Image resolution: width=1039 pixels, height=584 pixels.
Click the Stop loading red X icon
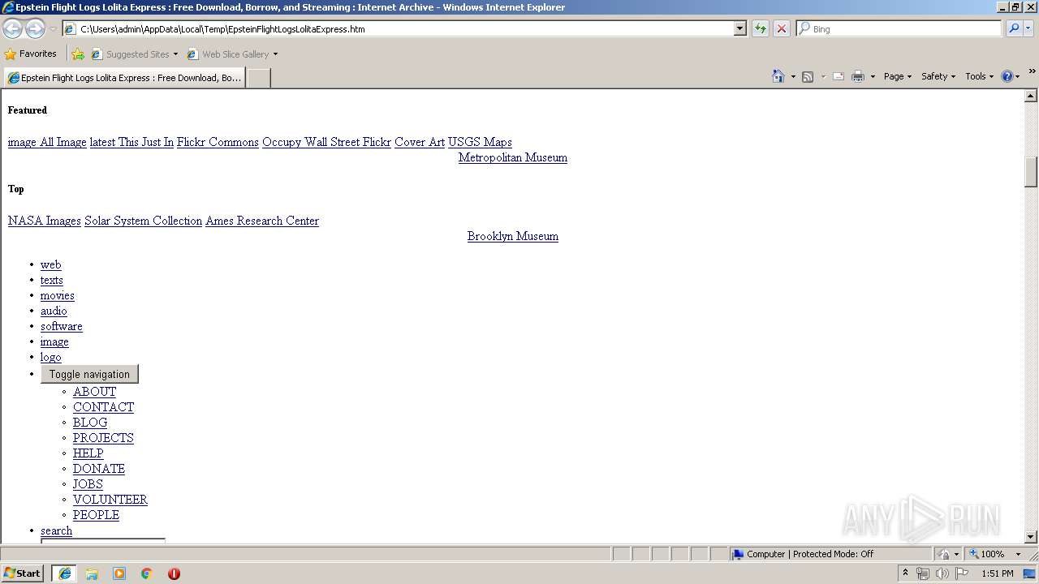click(782, 29)
